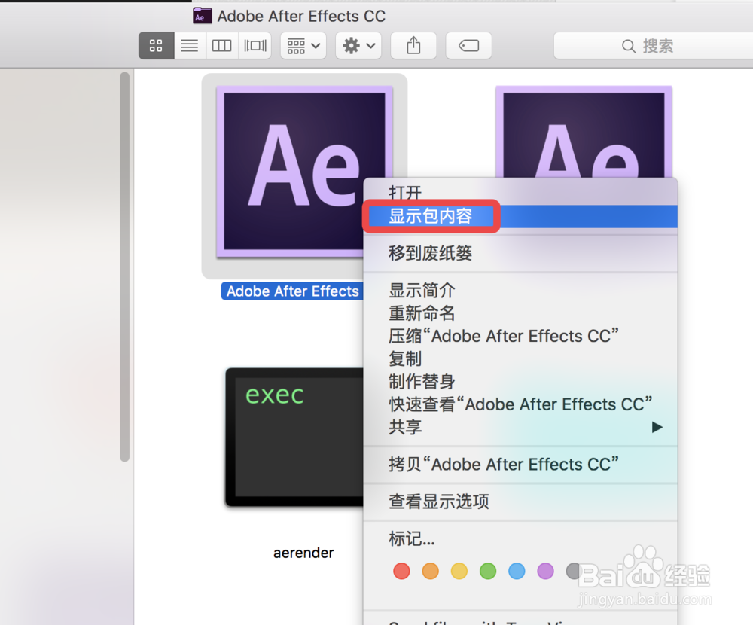Click the Ae folder icon in title bar

coord(202,16)
